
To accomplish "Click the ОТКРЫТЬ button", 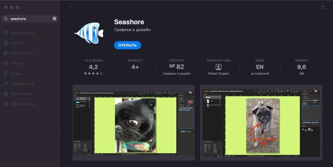I will point(127,45).
